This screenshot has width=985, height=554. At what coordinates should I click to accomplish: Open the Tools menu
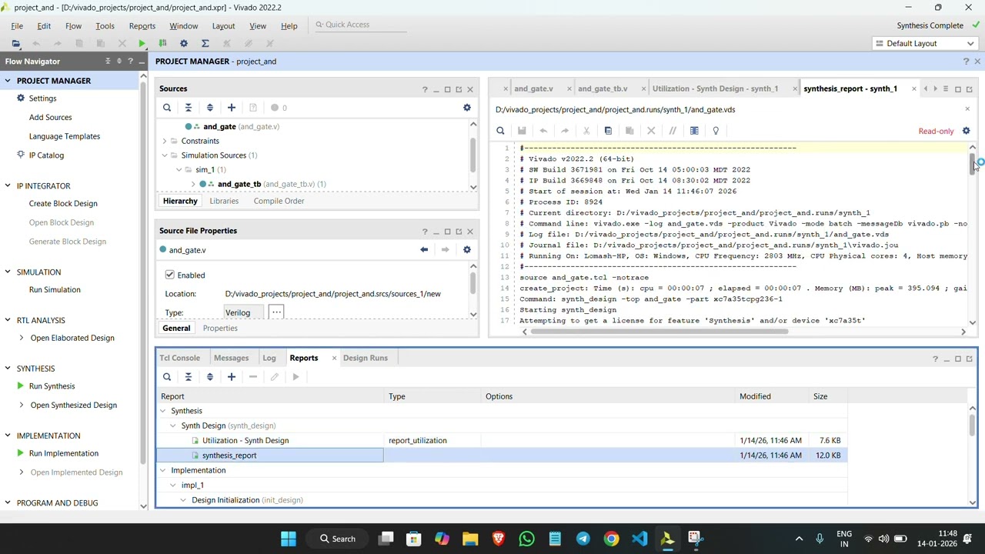coord(105,25)
